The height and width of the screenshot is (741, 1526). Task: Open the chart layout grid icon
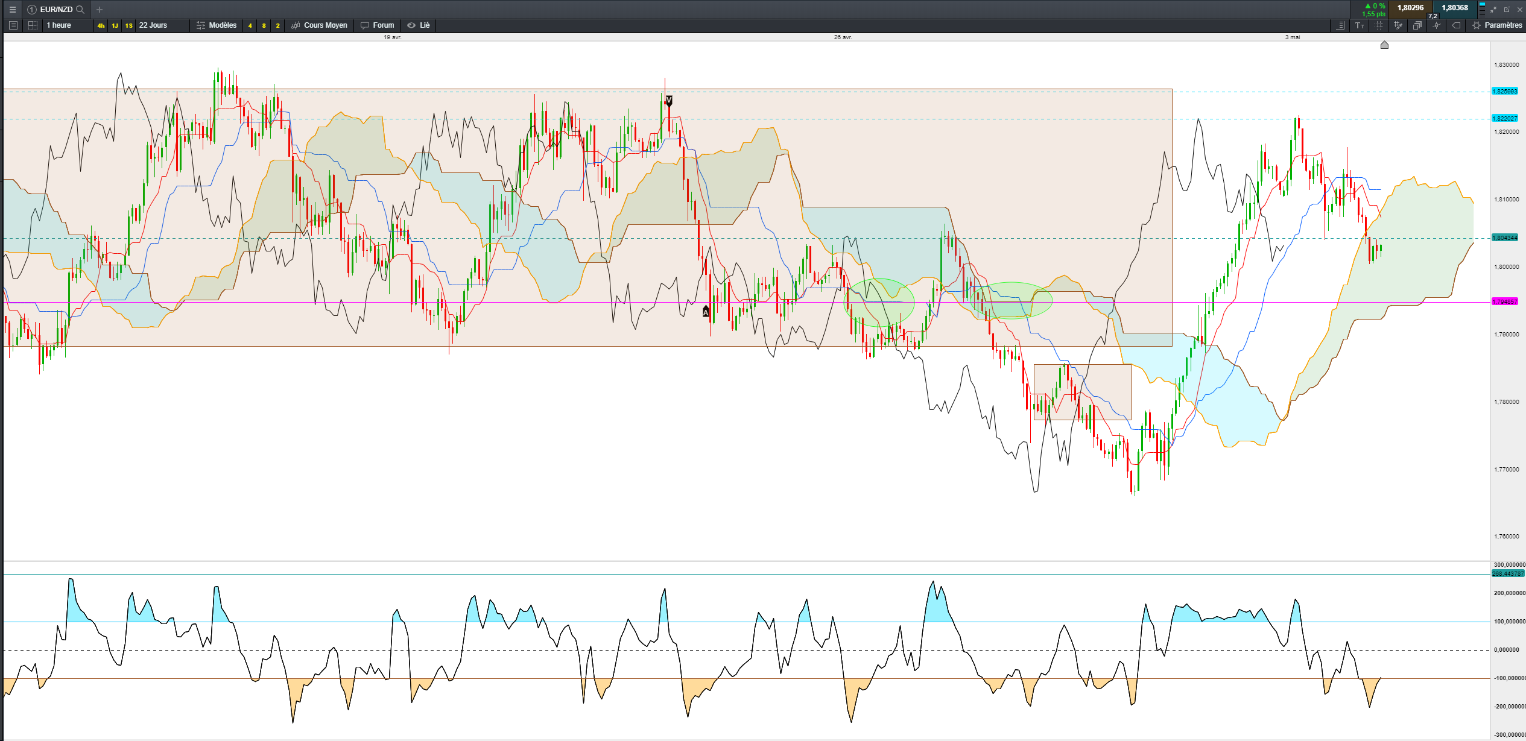point(33,25)
